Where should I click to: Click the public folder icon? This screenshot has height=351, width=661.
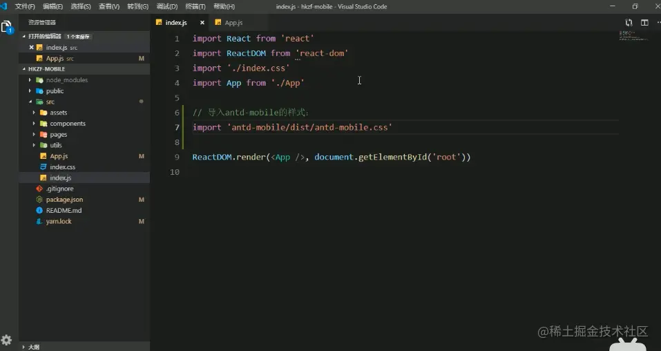39,91
